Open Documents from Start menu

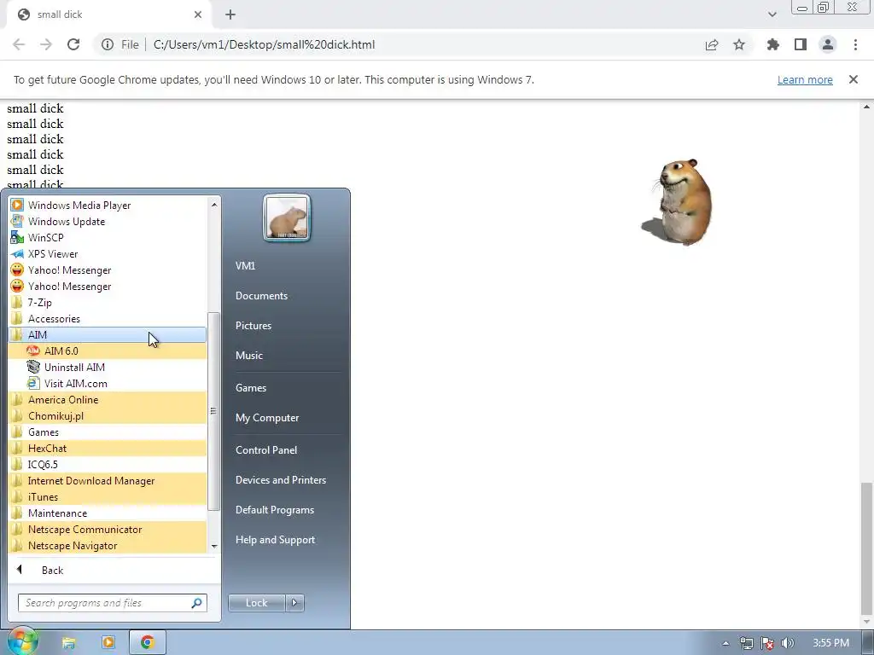(x=261, y=296)
